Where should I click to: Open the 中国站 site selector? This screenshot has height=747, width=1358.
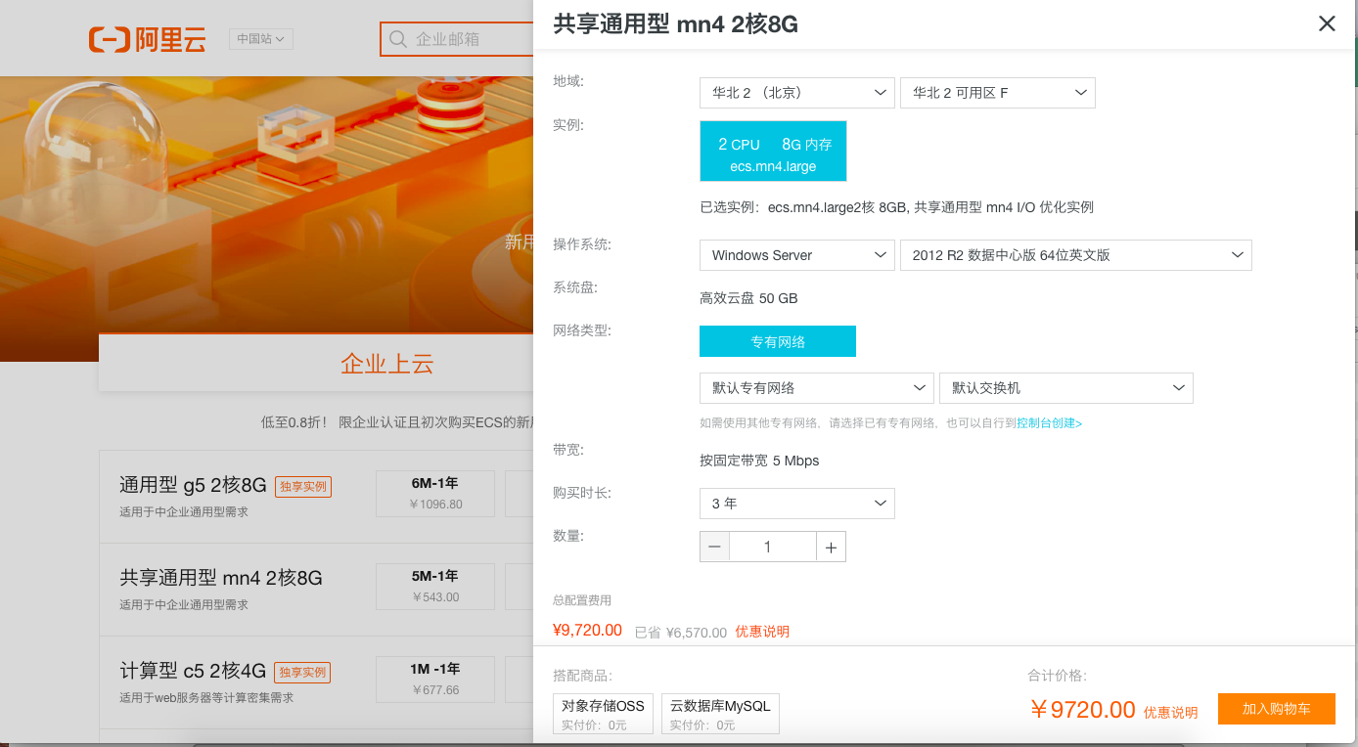[261, 39]
